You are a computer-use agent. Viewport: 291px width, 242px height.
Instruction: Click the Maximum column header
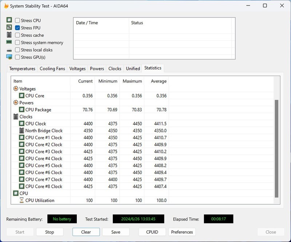click(132, 81)
